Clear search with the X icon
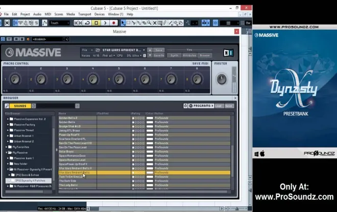Viewport: 337px width, 212px height. click(78, 106)
